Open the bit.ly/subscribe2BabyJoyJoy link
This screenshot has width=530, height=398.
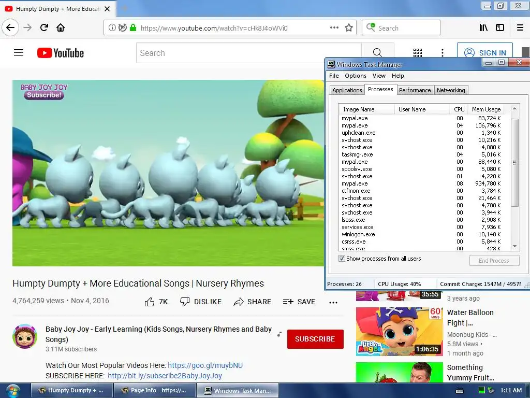pyautogui.click(x=165, y=376)
